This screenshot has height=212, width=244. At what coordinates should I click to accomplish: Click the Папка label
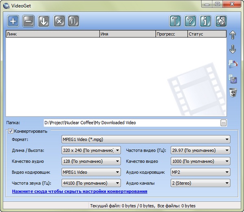tap(13, 123)
